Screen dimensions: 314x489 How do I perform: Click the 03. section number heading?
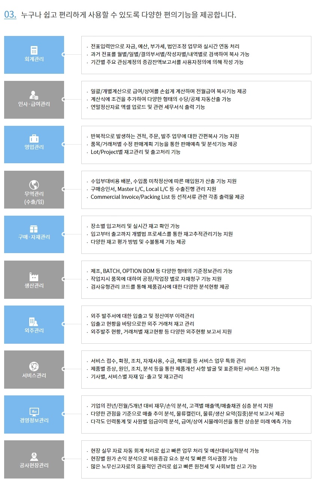pyautogui.click(x=10, y=15)
